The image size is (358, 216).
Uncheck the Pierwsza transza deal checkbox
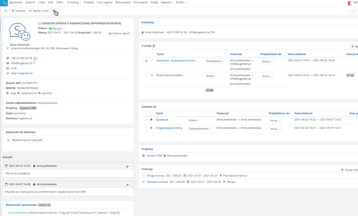coord(144,182)
